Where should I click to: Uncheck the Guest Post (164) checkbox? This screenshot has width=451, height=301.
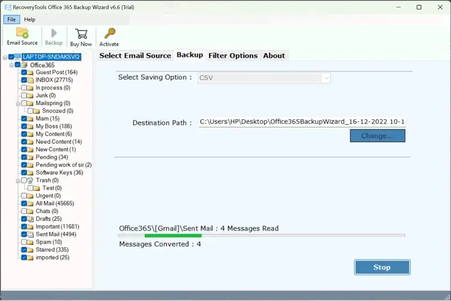pyautogui.click(x=24, y=72)
